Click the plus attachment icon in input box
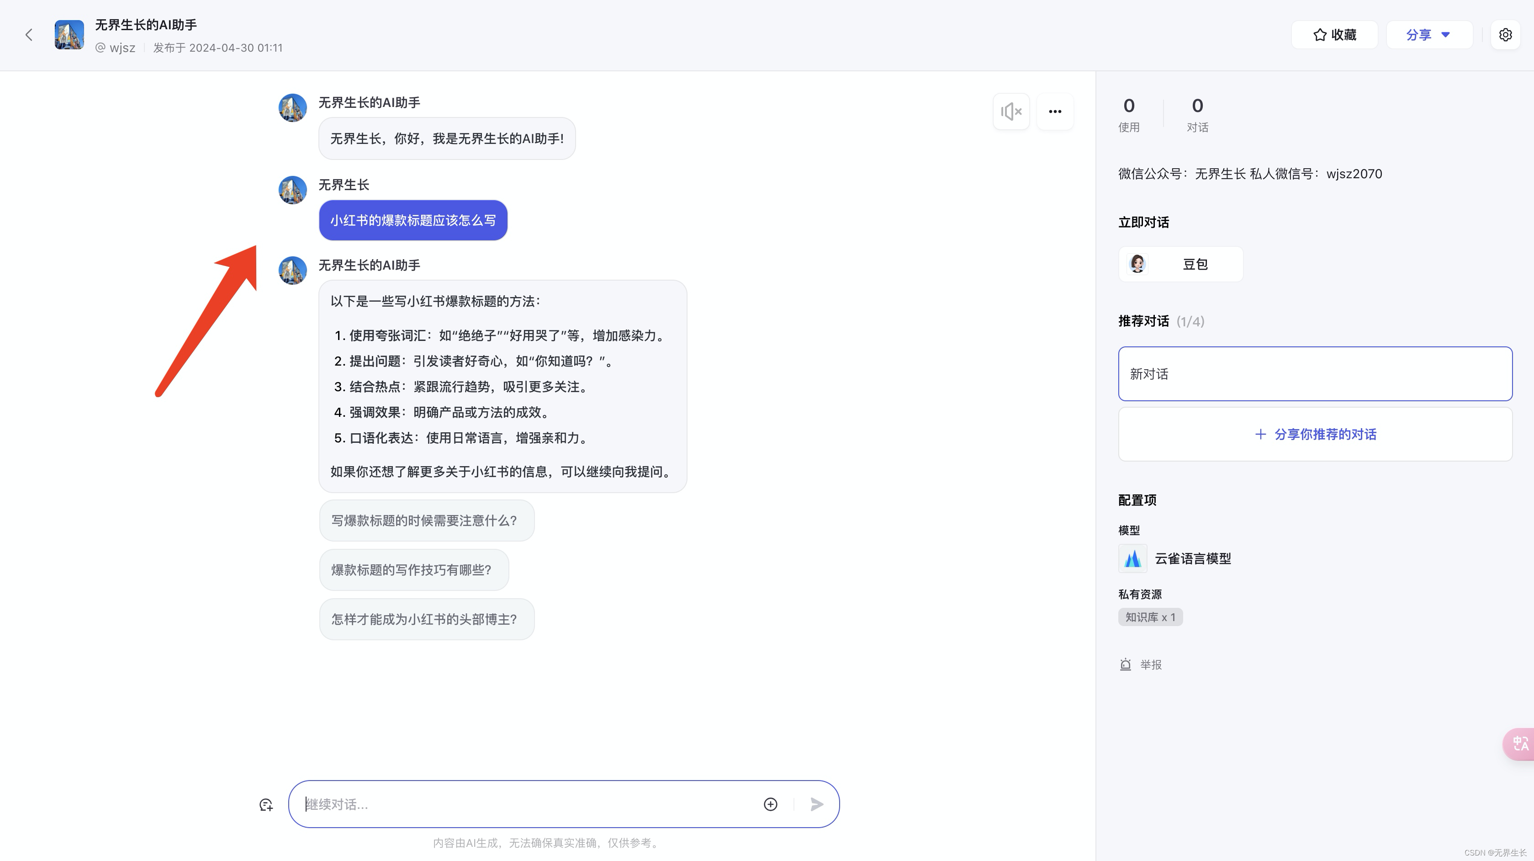This screenshot has width=1534, height=861. pyautogui.click(x=770, y=804)
